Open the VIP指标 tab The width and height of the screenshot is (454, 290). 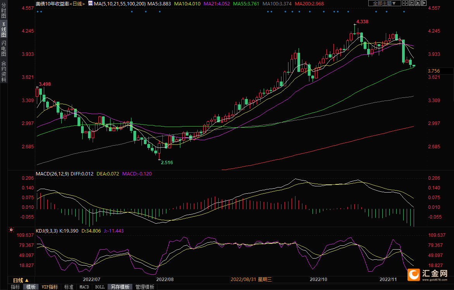click(50, 287)
